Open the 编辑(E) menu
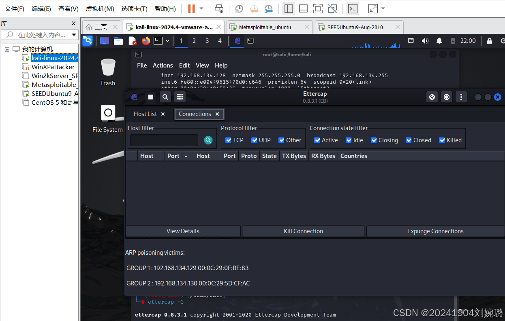 (41, 8)
